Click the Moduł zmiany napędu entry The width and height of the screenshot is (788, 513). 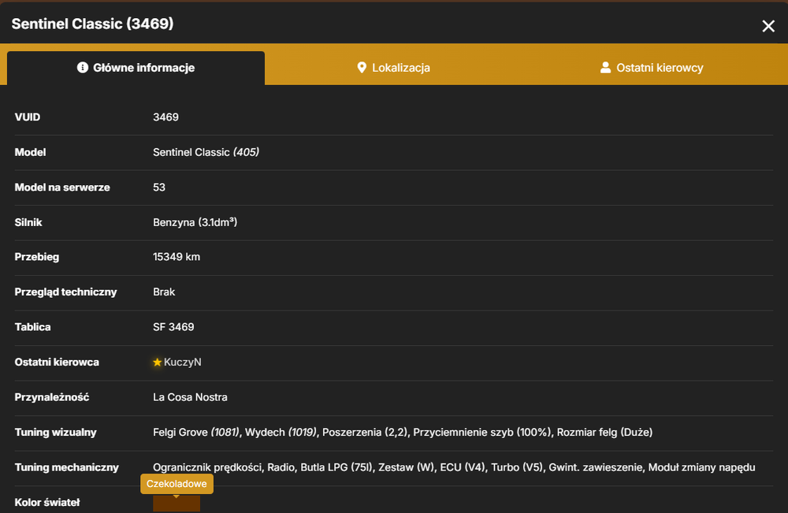[x=701, y=467]
